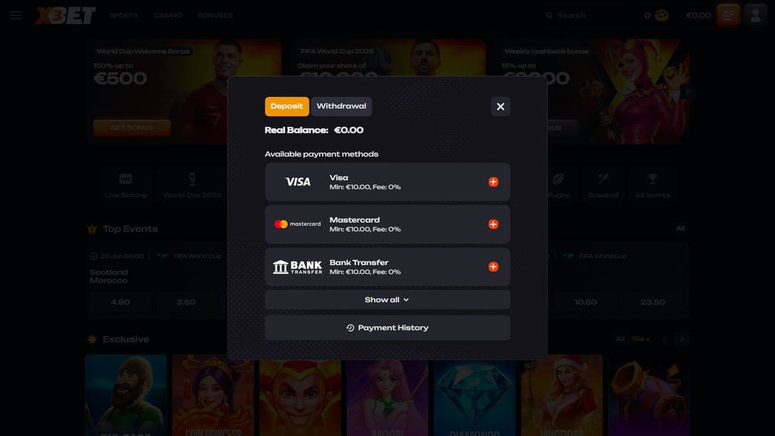Open the user profile icon
Image resolution: width=775 pixels, height=436 pixels.
click(755, 15)
